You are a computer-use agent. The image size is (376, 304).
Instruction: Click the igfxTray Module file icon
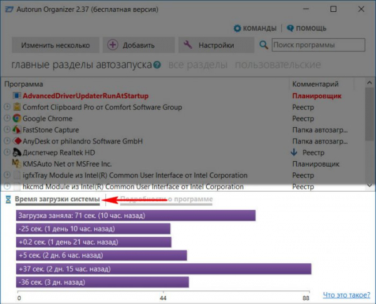tap(17, 175)
